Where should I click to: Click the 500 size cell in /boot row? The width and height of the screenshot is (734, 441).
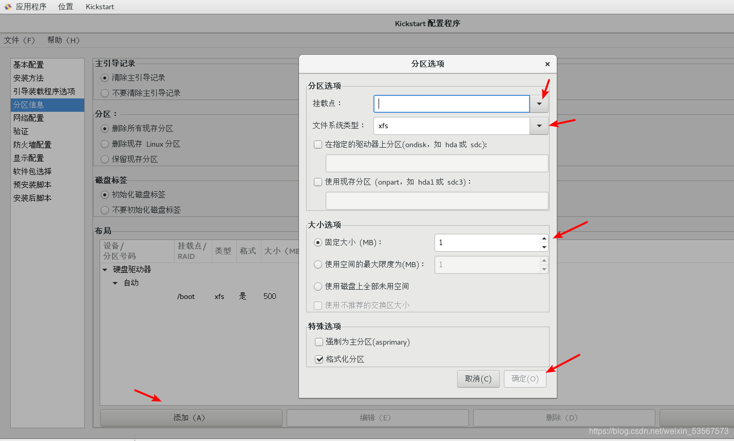pyautogui.click(x=270, y=296)
